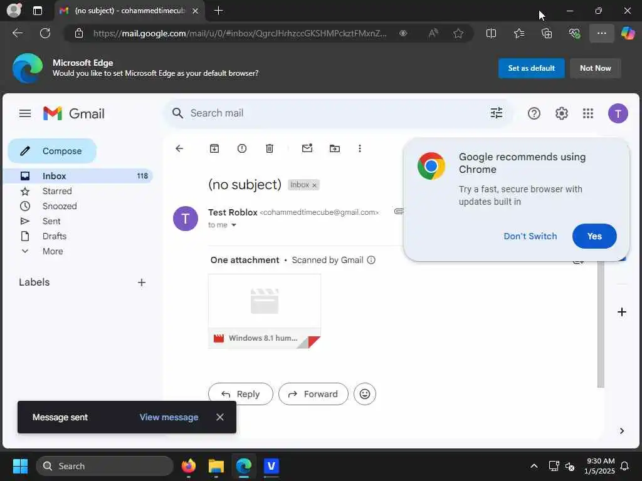Open a new Edge tab
Viewport: 642px width, 481px height.
coord(219,11)
